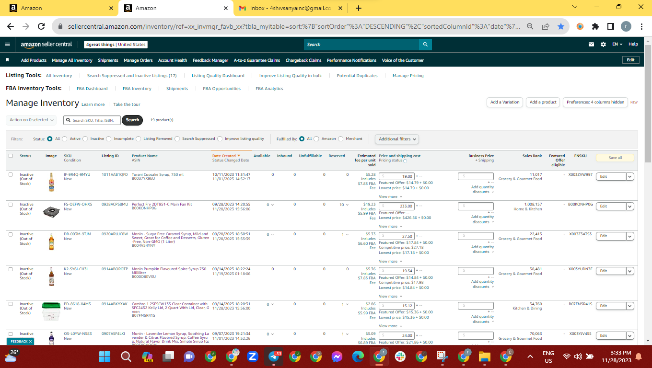Select the Inactive status radio filter

click(x=85, y=139)
